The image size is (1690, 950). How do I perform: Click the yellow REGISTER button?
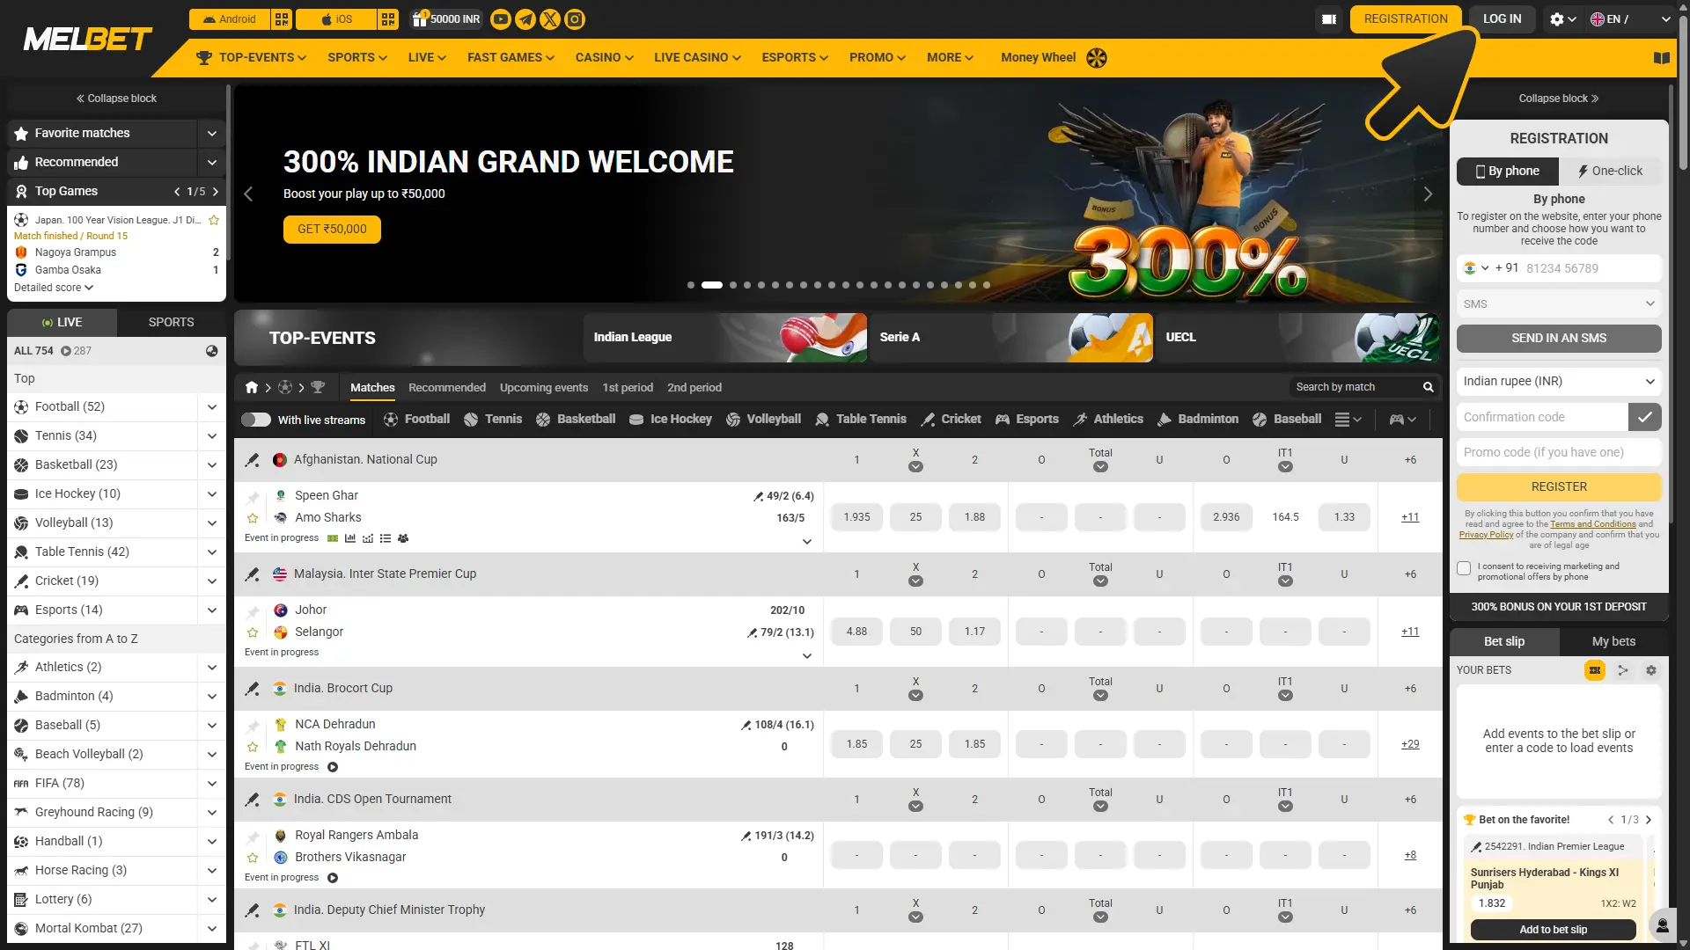[x=1559, y=486]
